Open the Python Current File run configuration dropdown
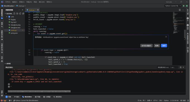The height and width of the screenshot is (102, 190). click(173, 6)
